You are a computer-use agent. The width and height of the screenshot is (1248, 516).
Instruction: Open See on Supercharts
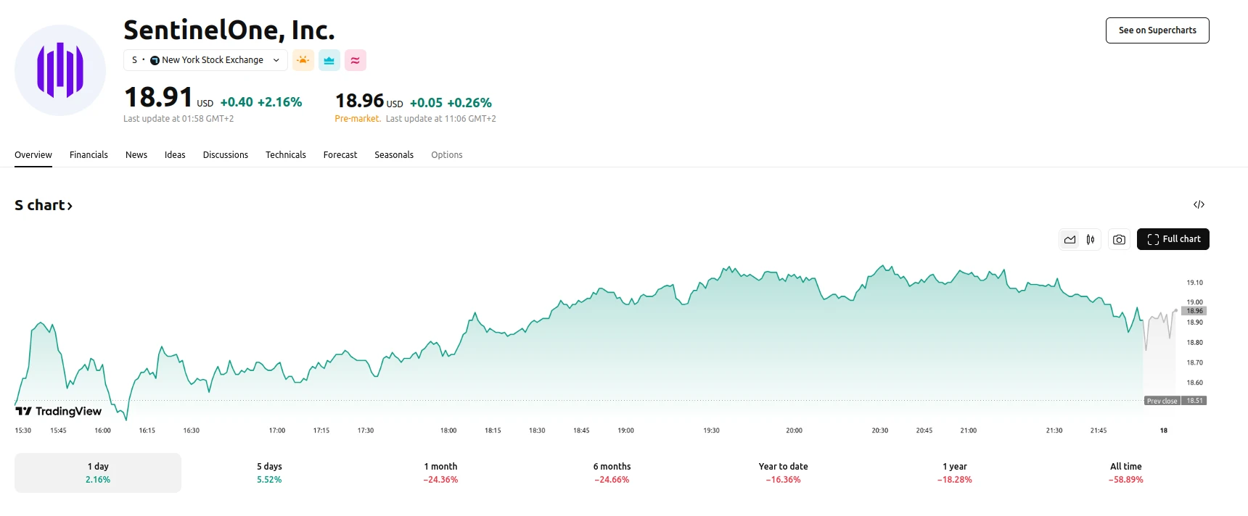point(1157,30)
